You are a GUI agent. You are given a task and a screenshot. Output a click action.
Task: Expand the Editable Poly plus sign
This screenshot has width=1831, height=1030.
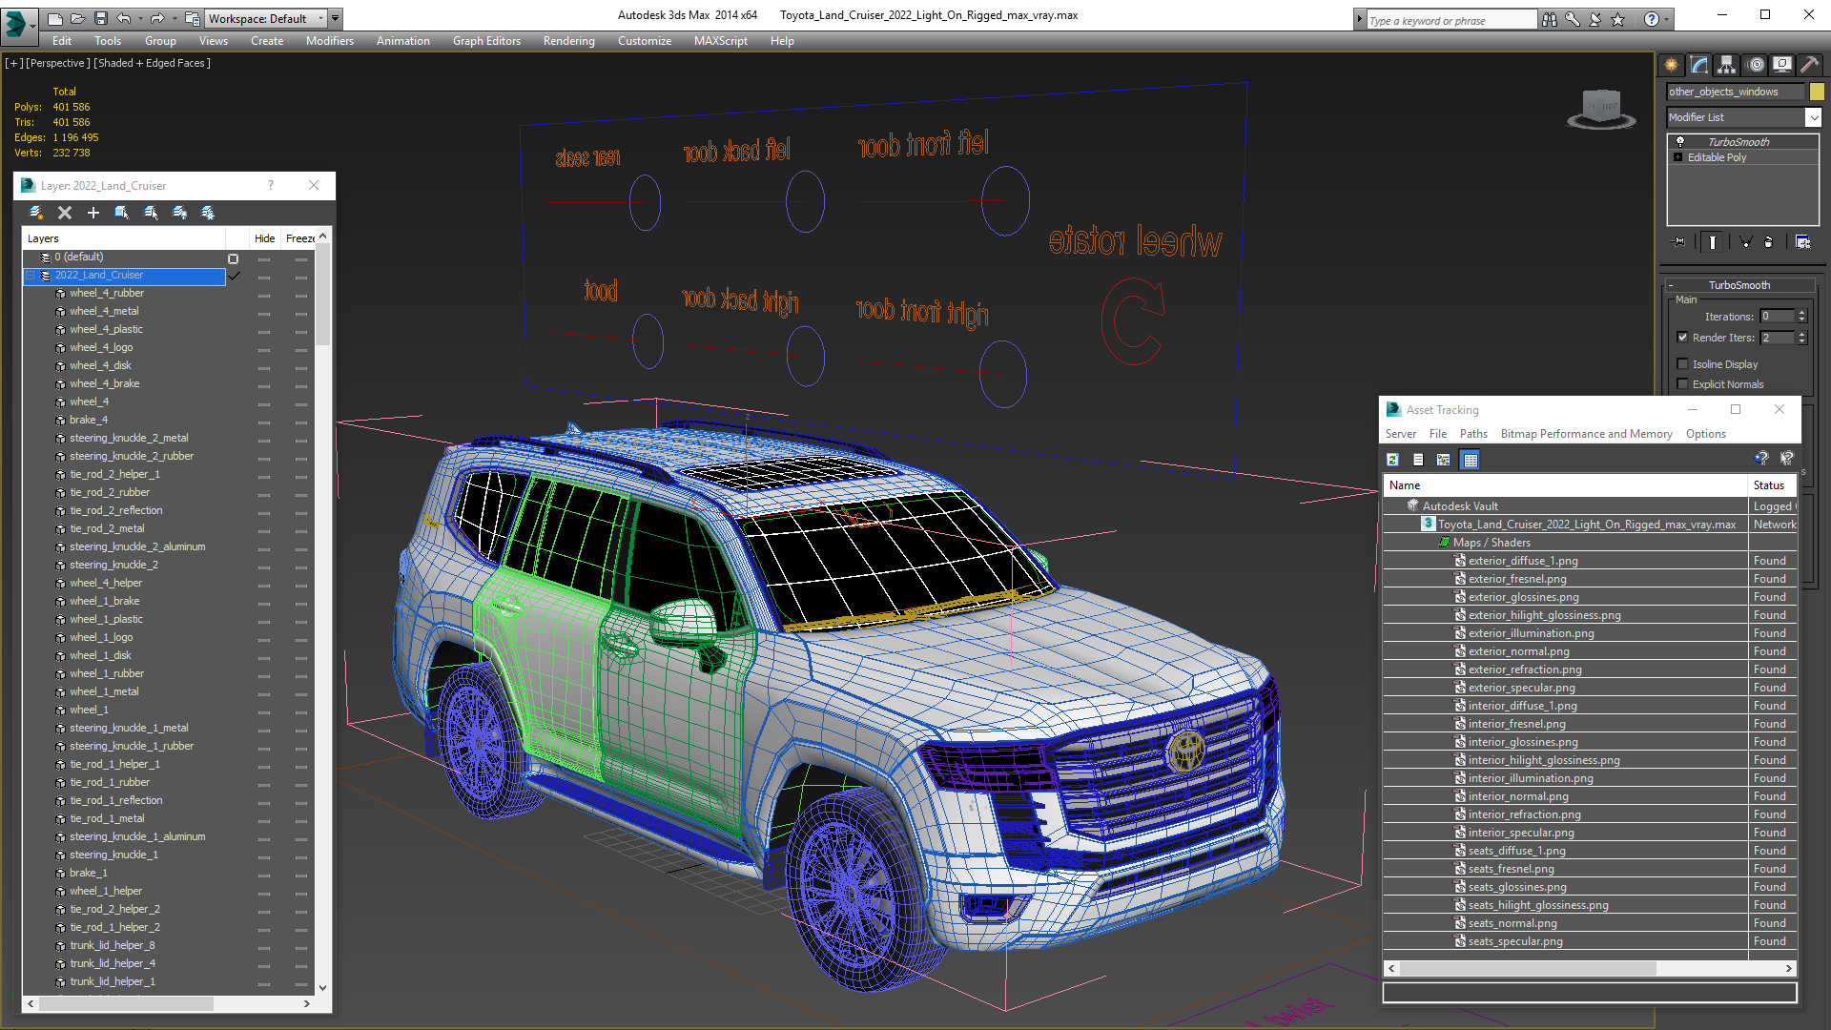tap(1678, 157)
